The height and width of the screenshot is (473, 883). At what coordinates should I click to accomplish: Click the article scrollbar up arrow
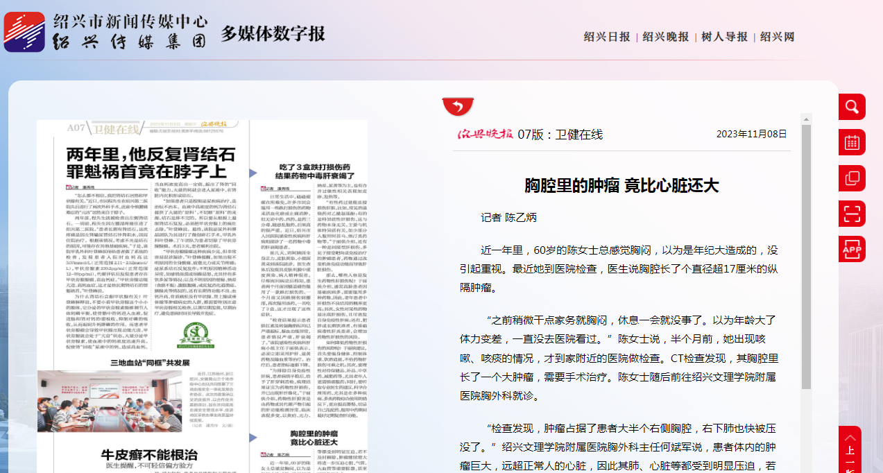806,119
